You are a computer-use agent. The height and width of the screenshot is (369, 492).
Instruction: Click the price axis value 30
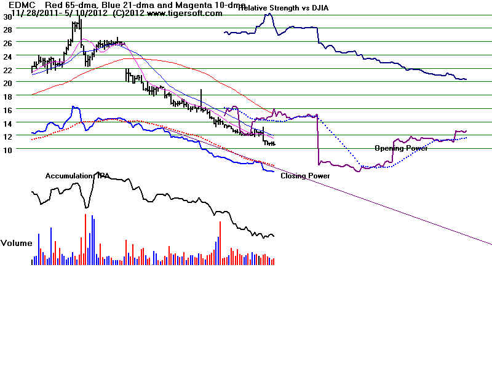(x=6, y=18)
